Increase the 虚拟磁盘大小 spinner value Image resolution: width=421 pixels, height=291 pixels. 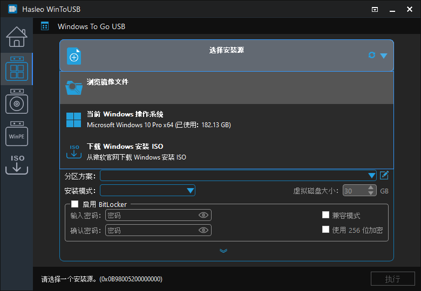tap(371, 188)
